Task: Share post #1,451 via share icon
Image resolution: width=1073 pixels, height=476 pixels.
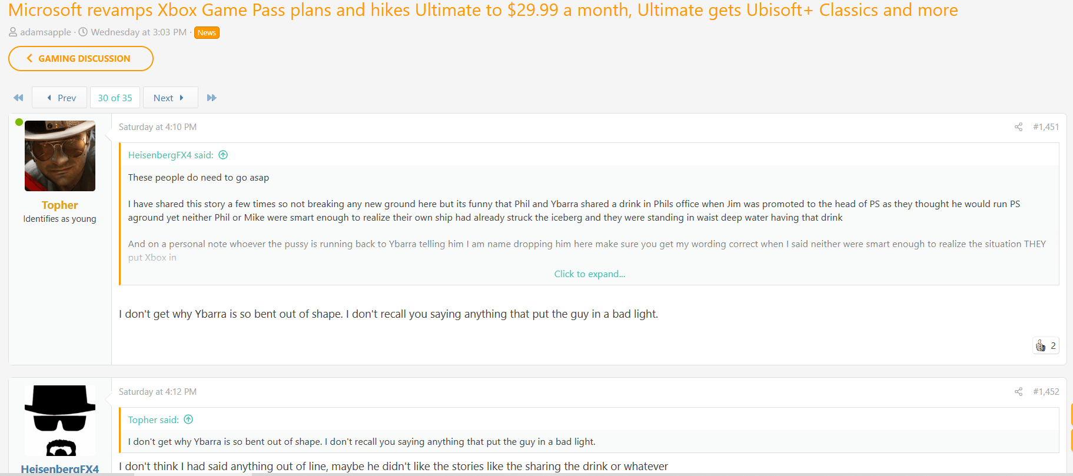Action: click(1018, 127)
